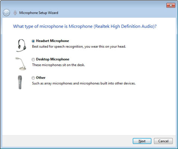178x149 pixels.
Task: Click the headset with boom mic picture
Action: pyautogui.click(x=21, y=45)
